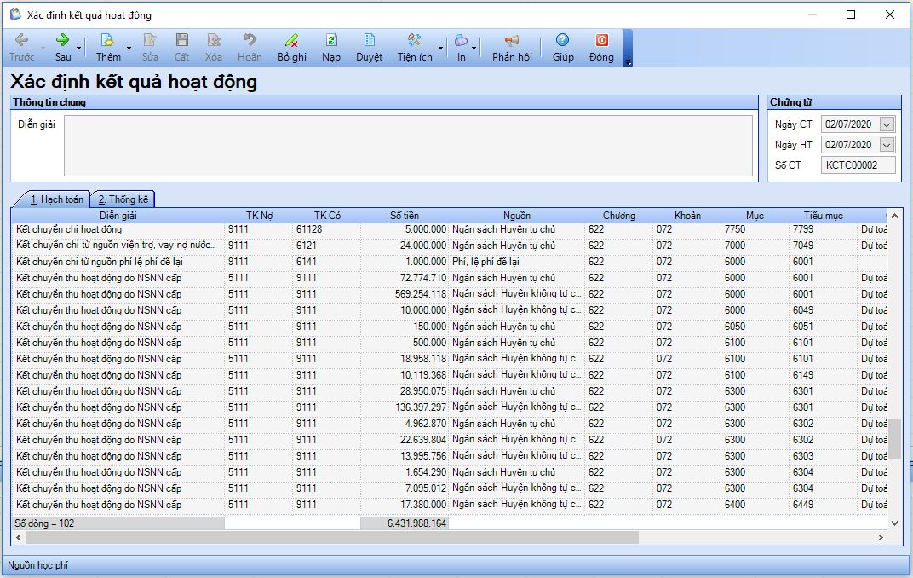Viewport: 913px width, 578px height.
Task: Click the Tiểu mục cell 7799
Action: point(823,229)
